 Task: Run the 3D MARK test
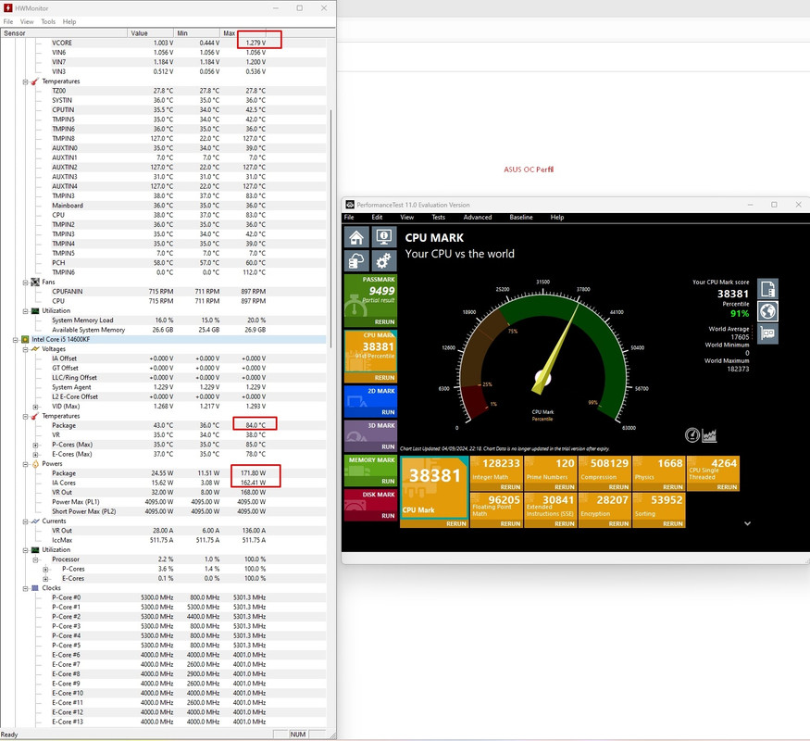coord(388,446)
